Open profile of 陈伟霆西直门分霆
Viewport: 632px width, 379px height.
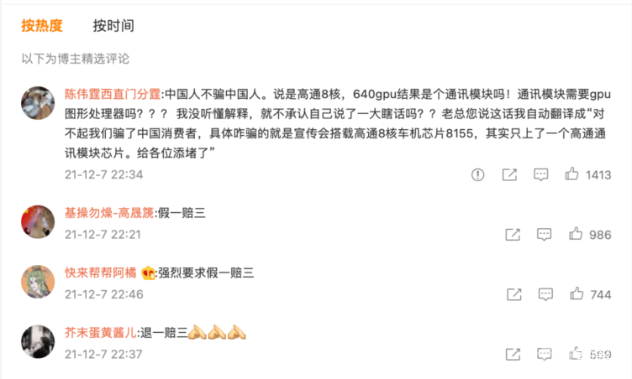pos(113,94)
